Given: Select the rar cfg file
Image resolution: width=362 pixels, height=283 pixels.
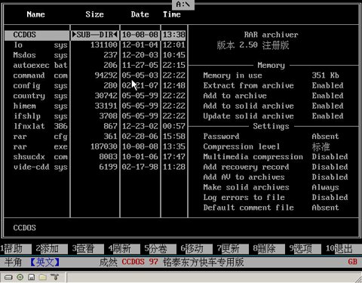Looking at the screenshot, I should point(95,137).
